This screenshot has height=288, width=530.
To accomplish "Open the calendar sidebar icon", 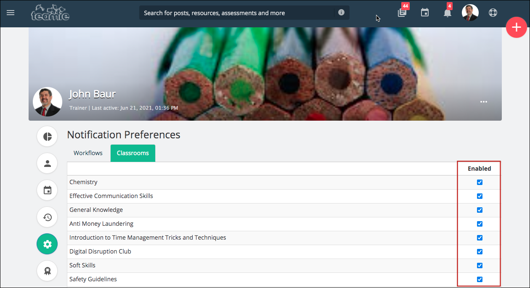I will [47, 190].
